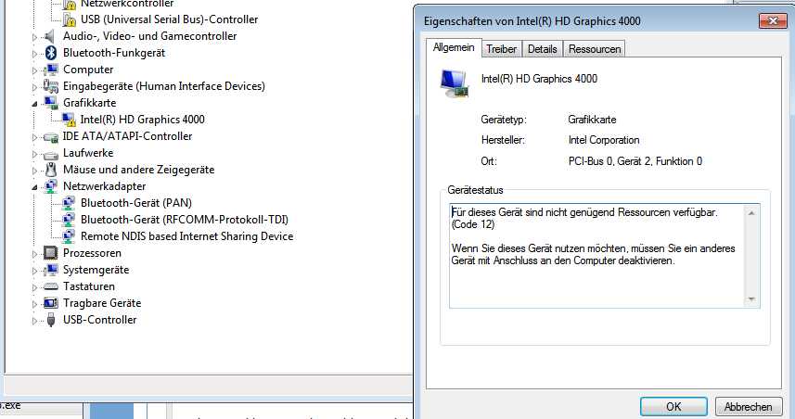The height and width of the screenshot is (419, 795).
Task: Click the Bluetooth-Funkgerät icon
Action: point(51,53)
